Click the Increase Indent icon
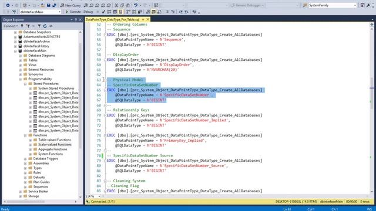The height and width of the screenshot is (211, 376). coord(186,12)
